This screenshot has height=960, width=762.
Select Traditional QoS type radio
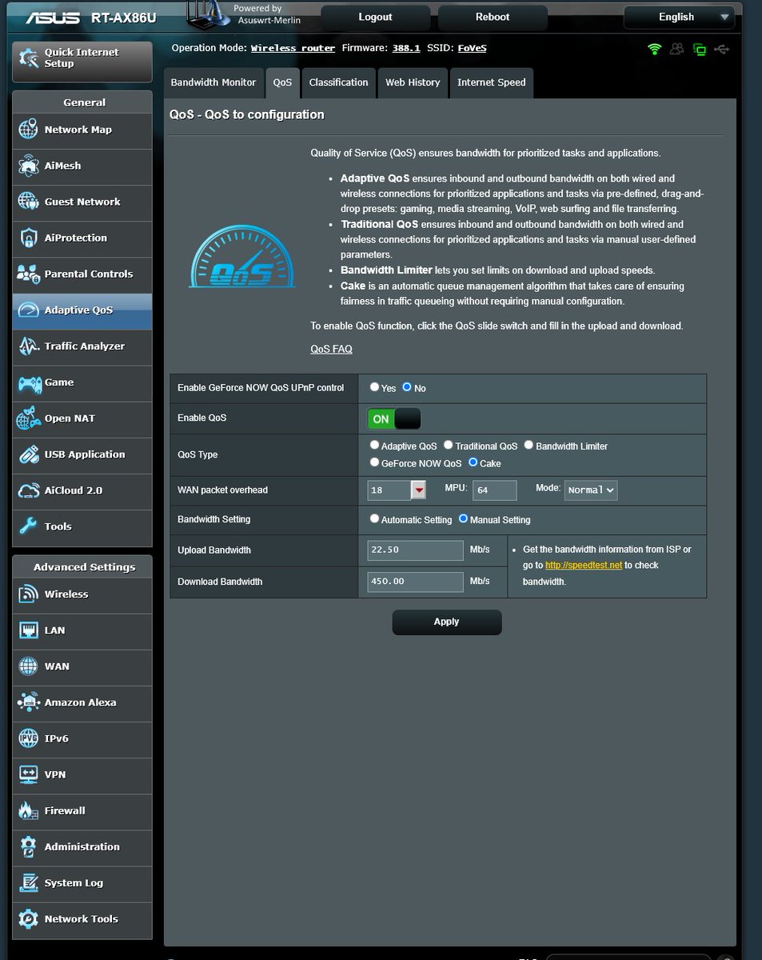point(449,445)
